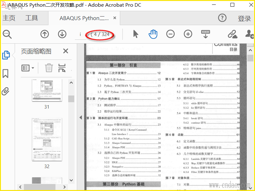Click '第 2 章 Python 能力确认' contents entry
The image size is (255, 191).
(x=123, y=99)
